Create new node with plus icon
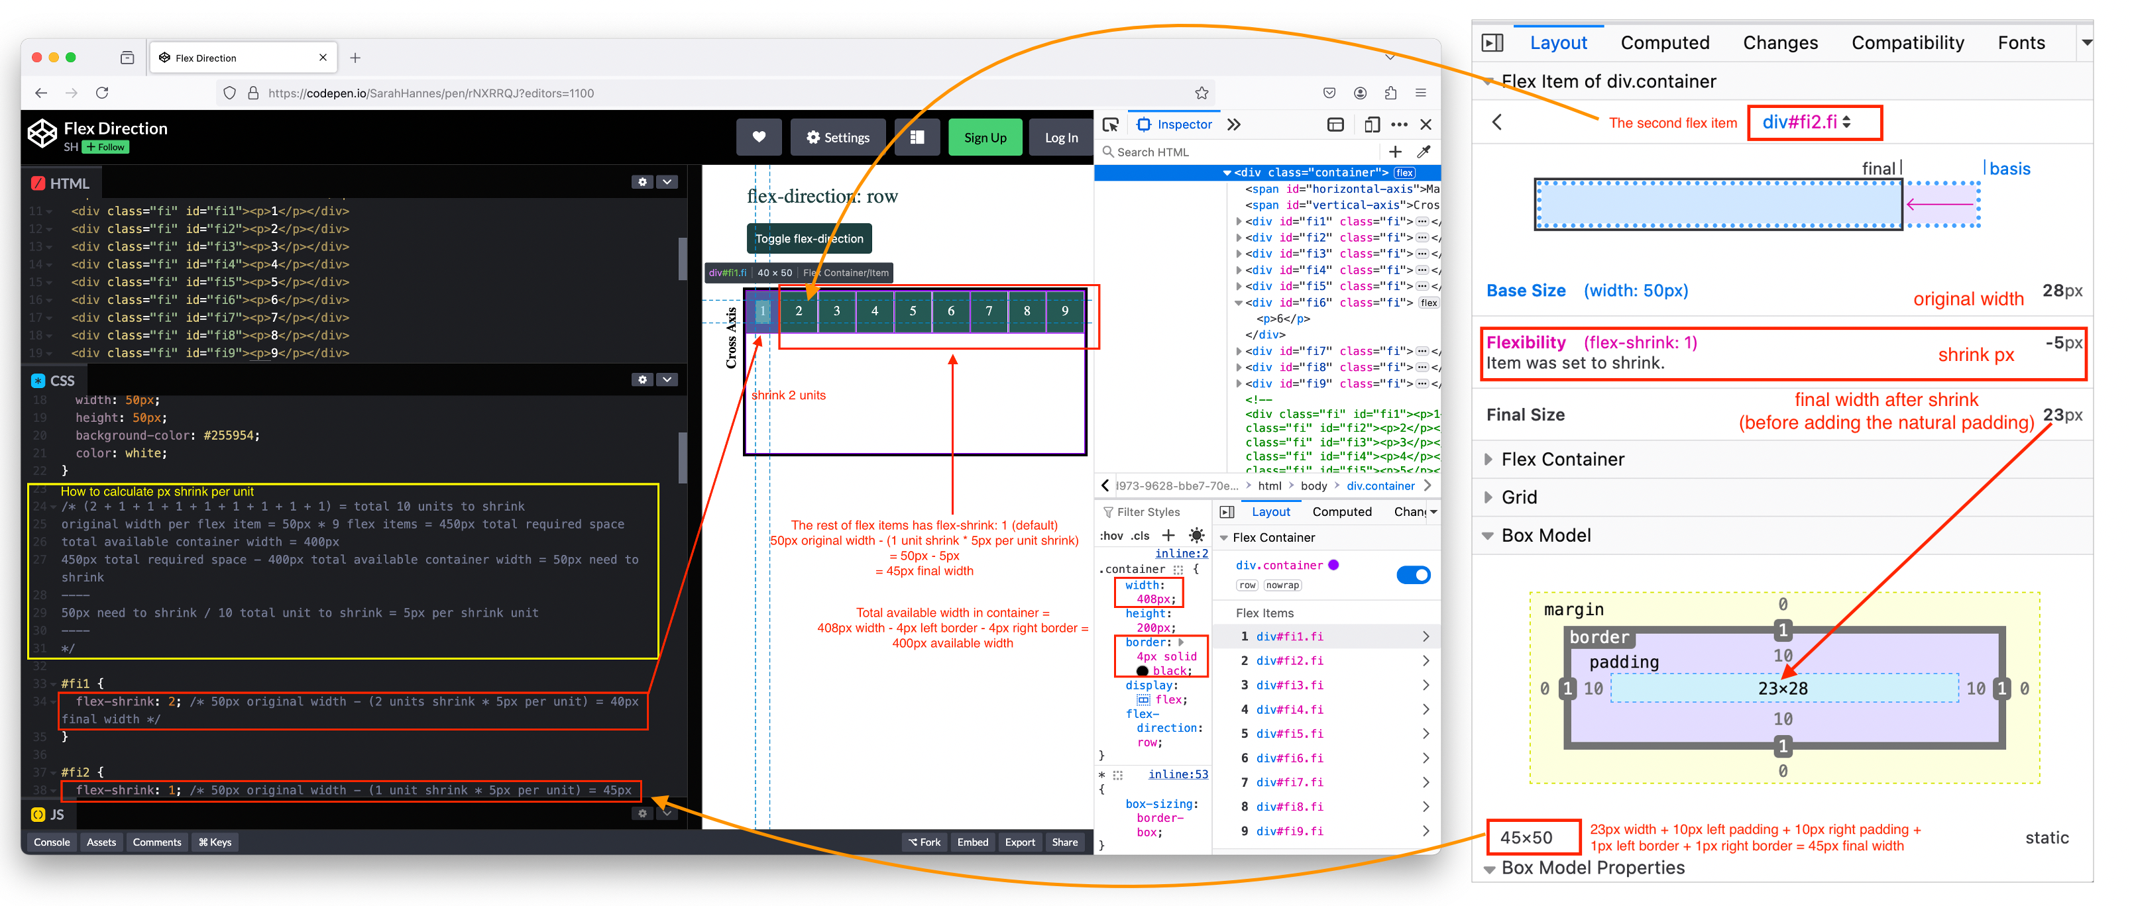The width and height of the screenshot is (2130, 906). click(1395, 151)
